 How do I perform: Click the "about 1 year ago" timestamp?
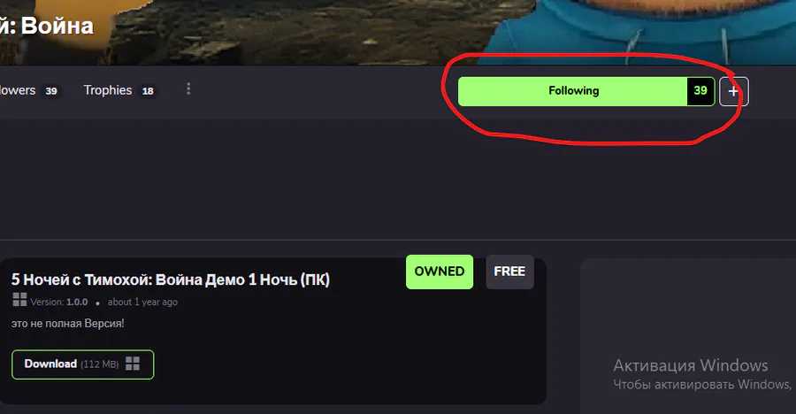[142, 302]
